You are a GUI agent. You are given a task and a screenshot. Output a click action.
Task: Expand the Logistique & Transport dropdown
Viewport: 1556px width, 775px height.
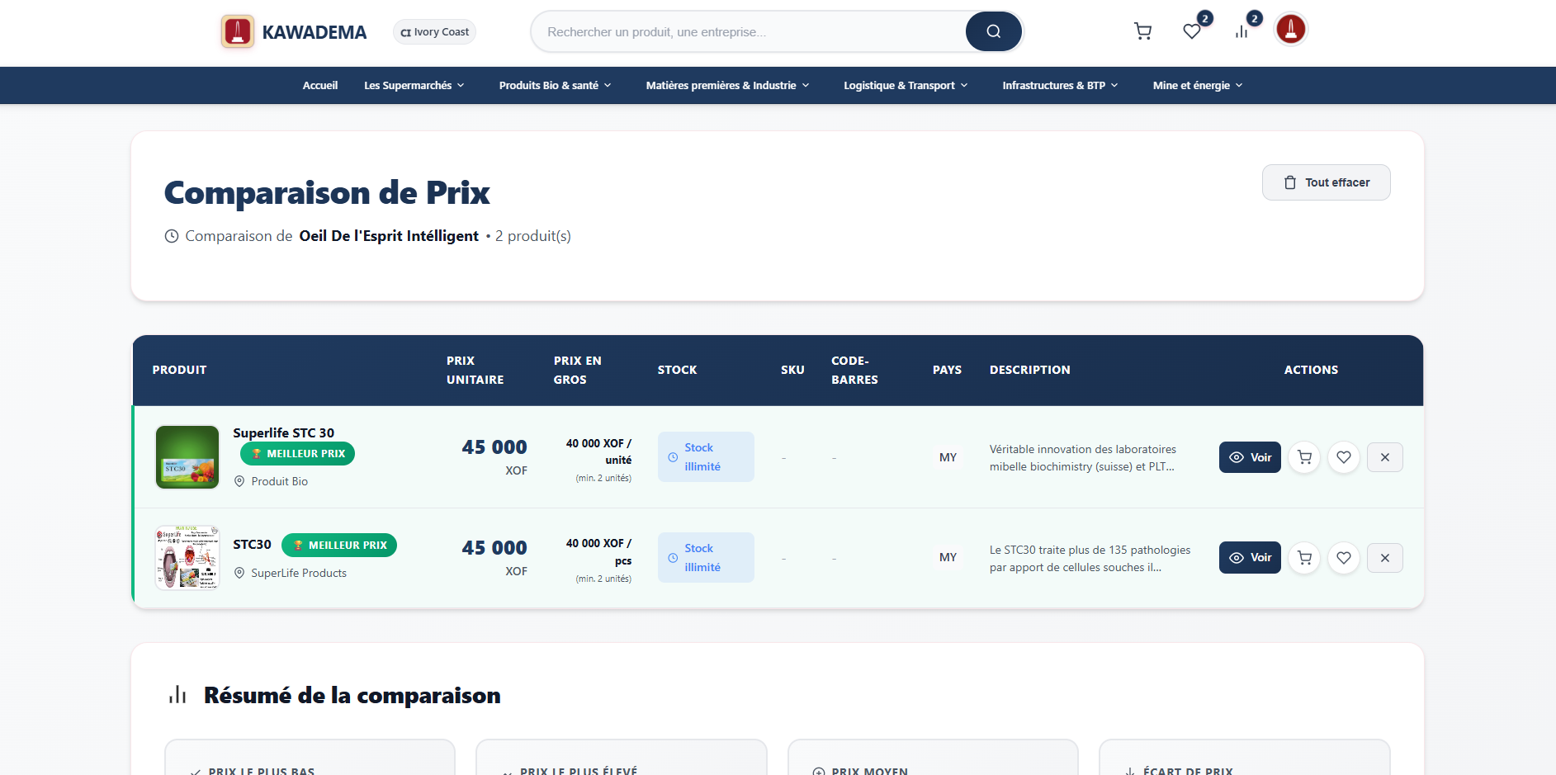904,85
